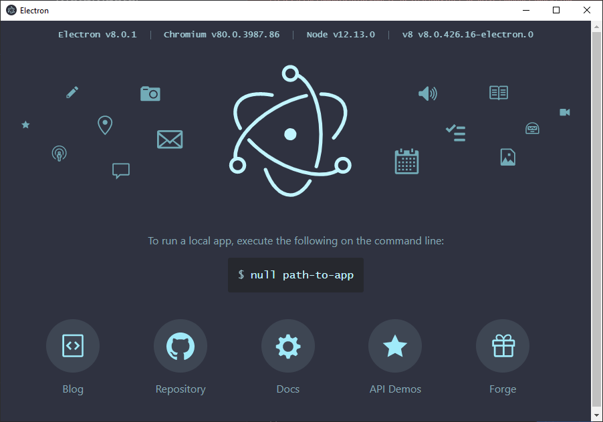Click the video camera icon
The width and height of the screenshot is (603, 422).
pos(564,112)
